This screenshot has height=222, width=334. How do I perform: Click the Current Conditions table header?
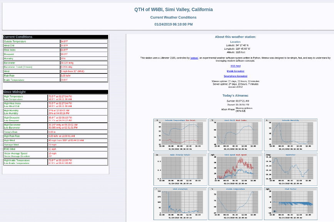55,37
